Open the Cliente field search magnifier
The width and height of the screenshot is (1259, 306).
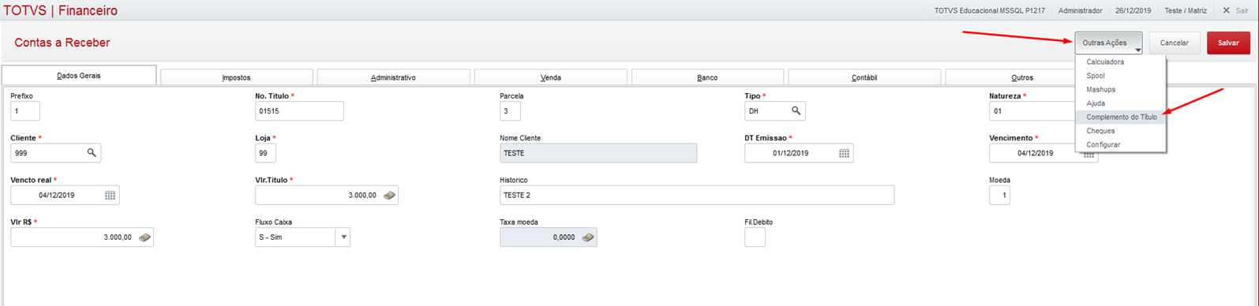(x=92, y=153)
